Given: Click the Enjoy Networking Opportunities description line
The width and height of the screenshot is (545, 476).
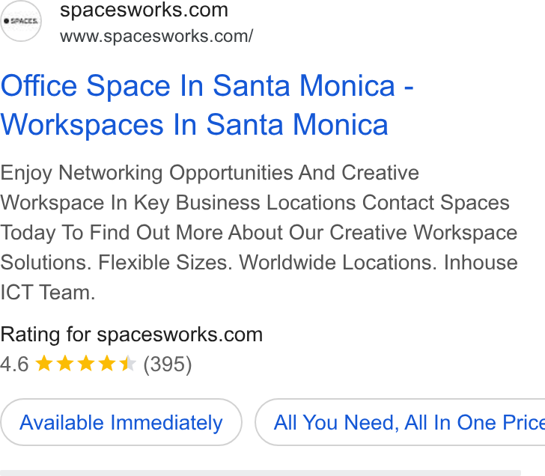Looking at the screenshot, I should 210,173.
